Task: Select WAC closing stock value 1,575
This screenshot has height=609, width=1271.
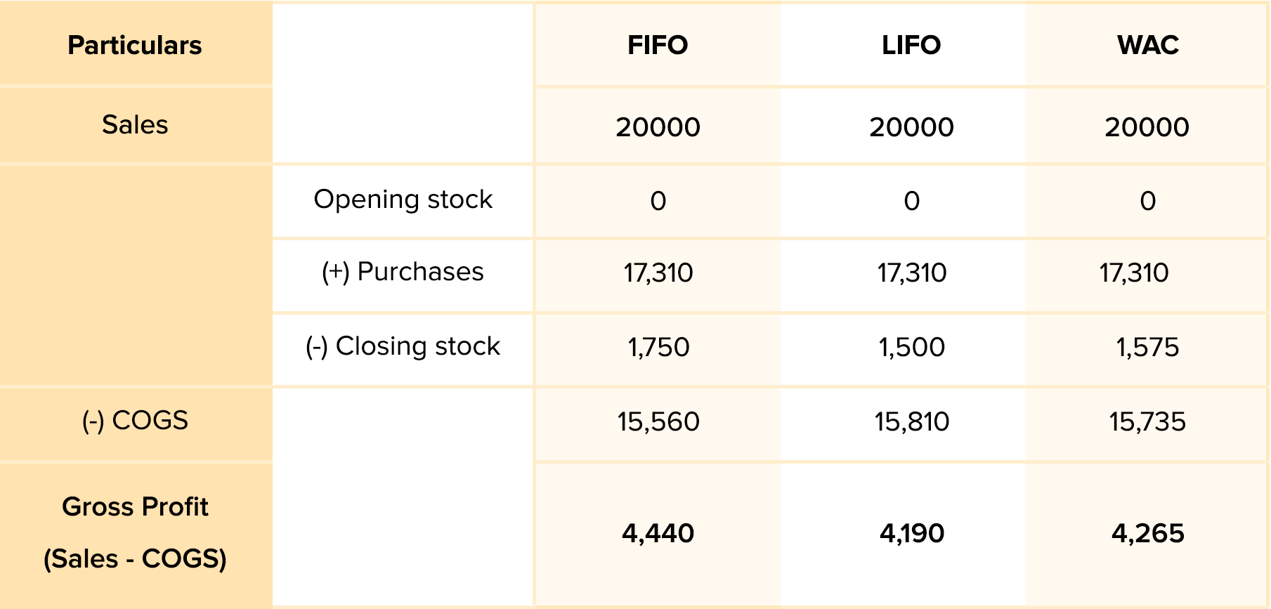Action: tap(1147, 347)
